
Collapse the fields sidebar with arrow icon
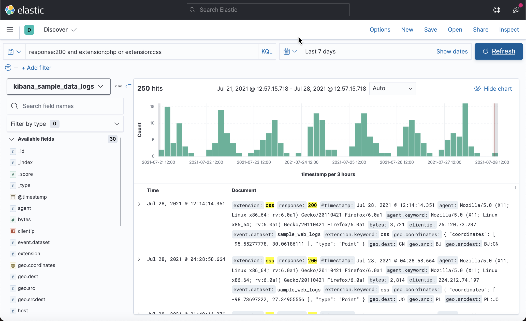[x=128, y=86]
